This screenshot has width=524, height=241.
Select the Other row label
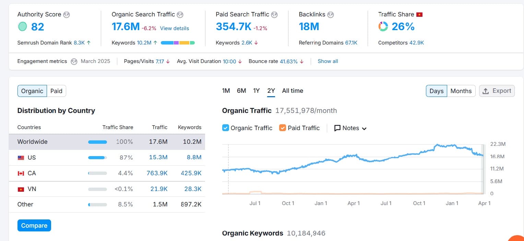pos(25,204)
